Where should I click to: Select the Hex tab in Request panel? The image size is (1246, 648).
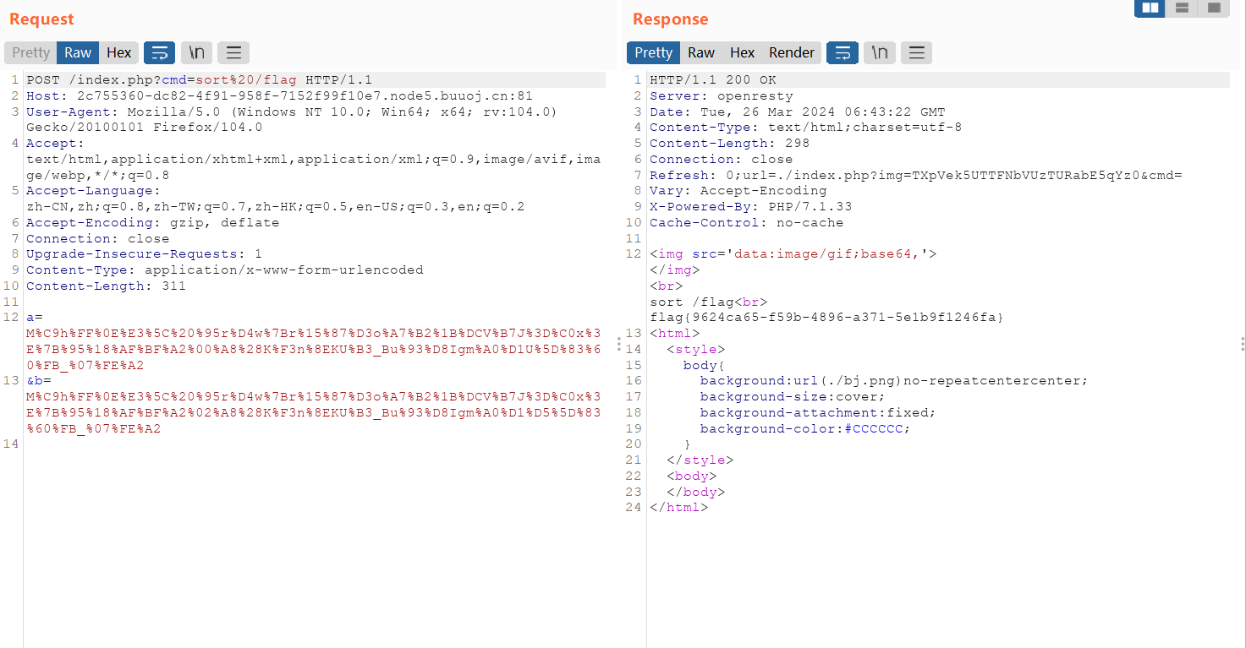tap(118, 52)
